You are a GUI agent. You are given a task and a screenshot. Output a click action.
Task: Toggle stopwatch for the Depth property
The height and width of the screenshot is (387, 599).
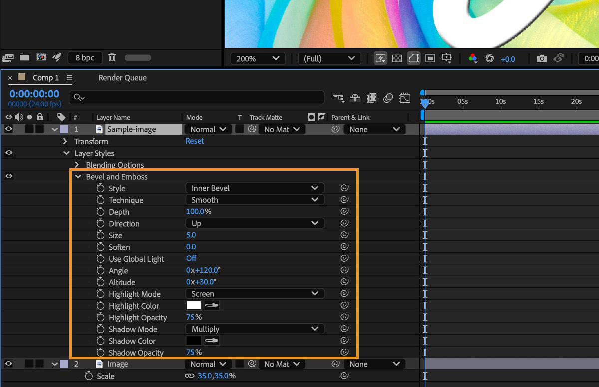[x=101, y=212]
